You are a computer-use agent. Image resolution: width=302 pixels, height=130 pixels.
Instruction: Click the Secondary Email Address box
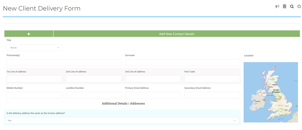pyautogui.click(x=212, y=95)
